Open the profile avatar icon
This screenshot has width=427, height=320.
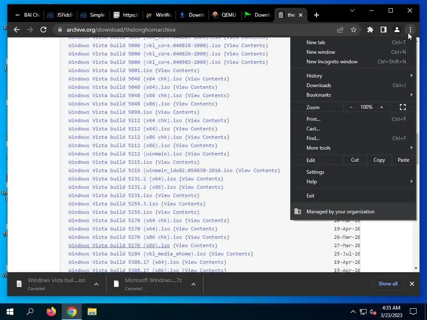(397, 30)
